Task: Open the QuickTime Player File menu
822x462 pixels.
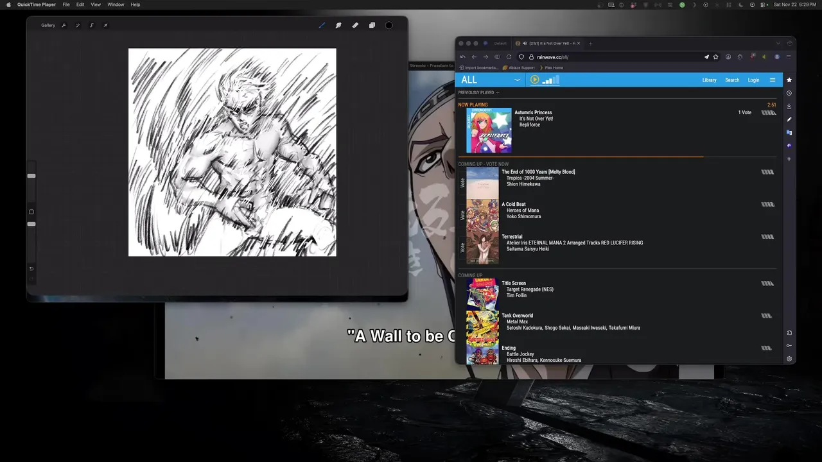Action: click(66, 4)
